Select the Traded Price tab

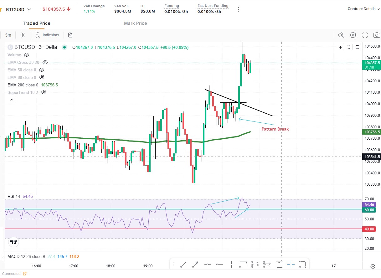click(37, 23)
